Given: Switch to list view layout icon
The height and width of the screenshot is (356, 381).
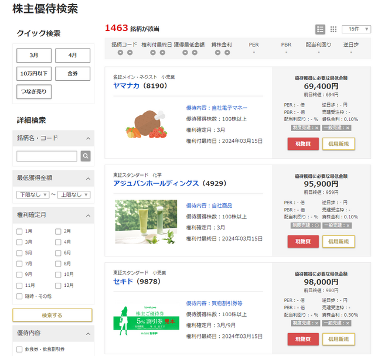Looking at the screenshot, I should [321, 29].
